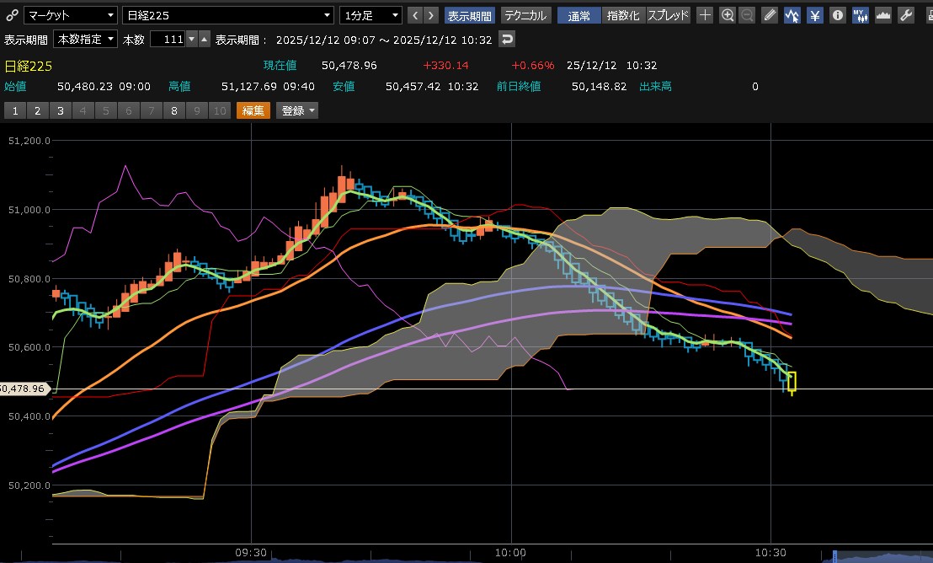Select chart preset tab 8

[x=173, y=110]
